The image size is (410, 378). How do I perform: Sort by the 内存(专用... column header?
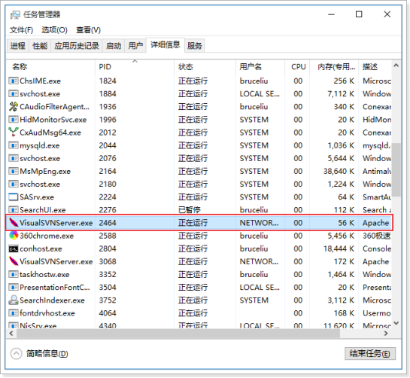coord(334,67)
